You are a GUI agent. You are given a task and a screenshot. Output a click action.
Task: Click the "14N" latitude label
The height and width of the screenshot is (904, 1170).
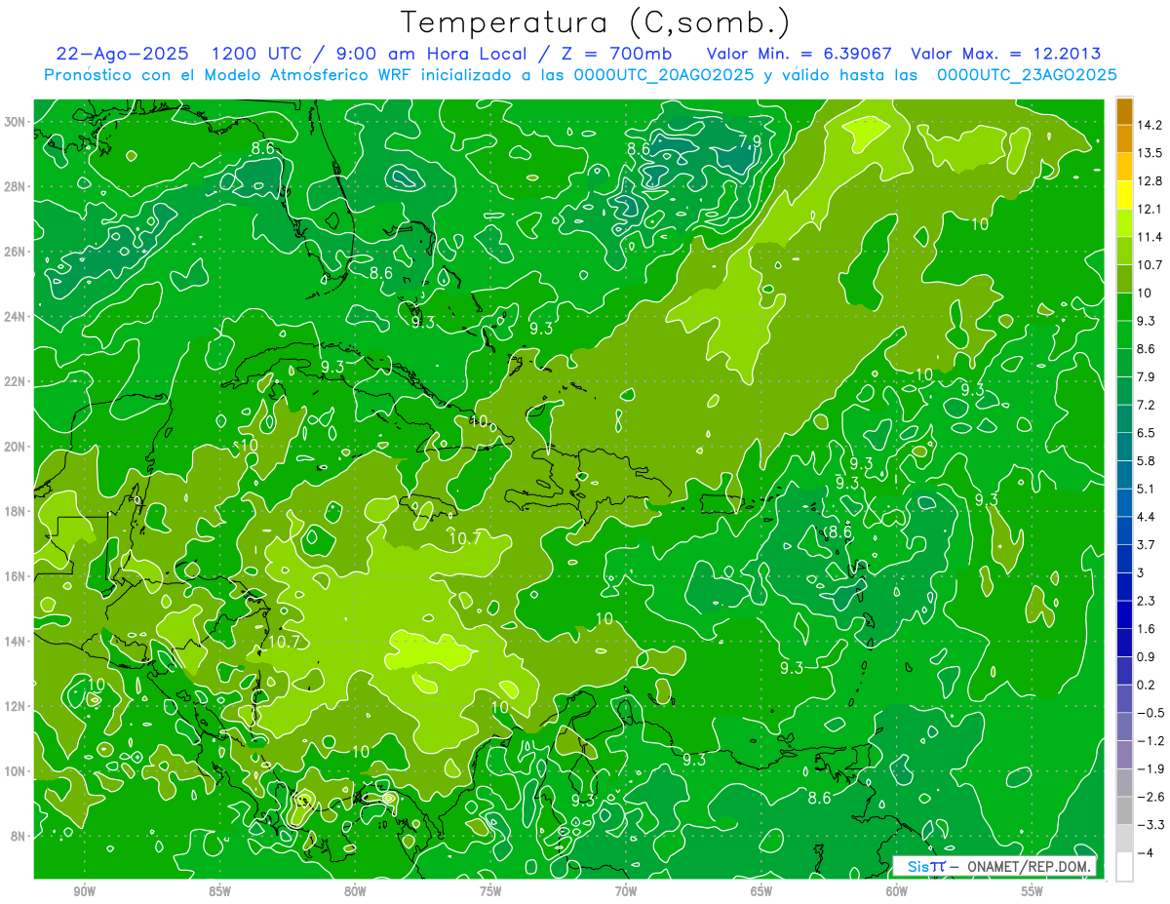click(16, 641)
